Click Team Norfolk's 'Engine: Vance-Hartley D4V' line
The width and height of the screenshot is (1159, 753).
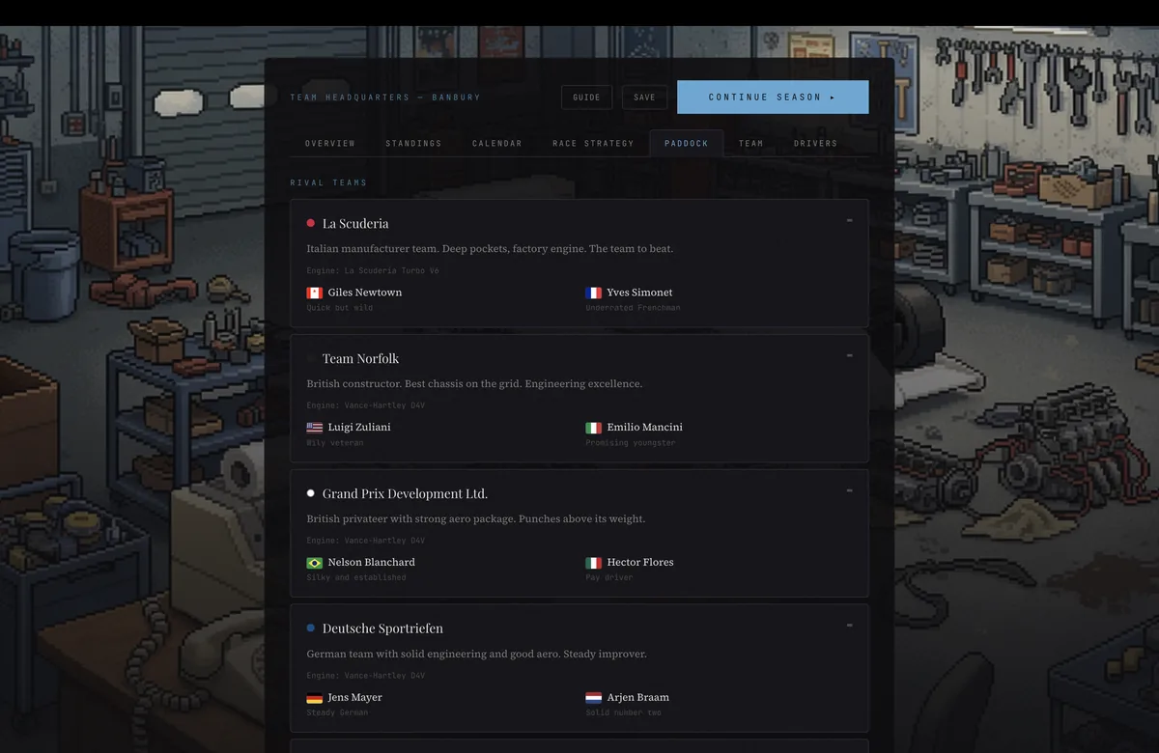coord(366,406)
